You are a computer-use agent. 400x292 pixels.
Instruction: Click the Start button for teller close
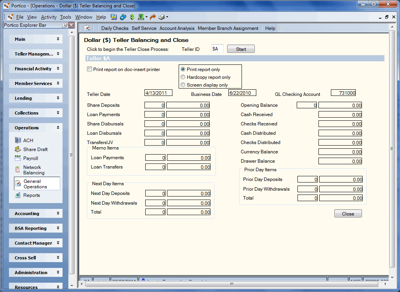tap(241, 49)
